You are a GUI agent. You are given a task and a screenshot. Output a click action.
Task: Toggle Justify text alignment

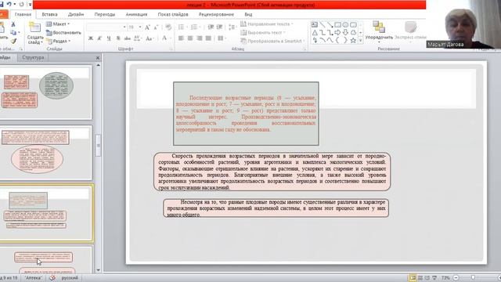tap(208, 38)
